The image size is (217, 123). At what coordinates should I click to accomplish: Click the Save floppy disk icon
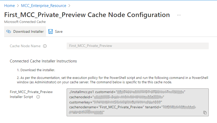pos(51,31)
